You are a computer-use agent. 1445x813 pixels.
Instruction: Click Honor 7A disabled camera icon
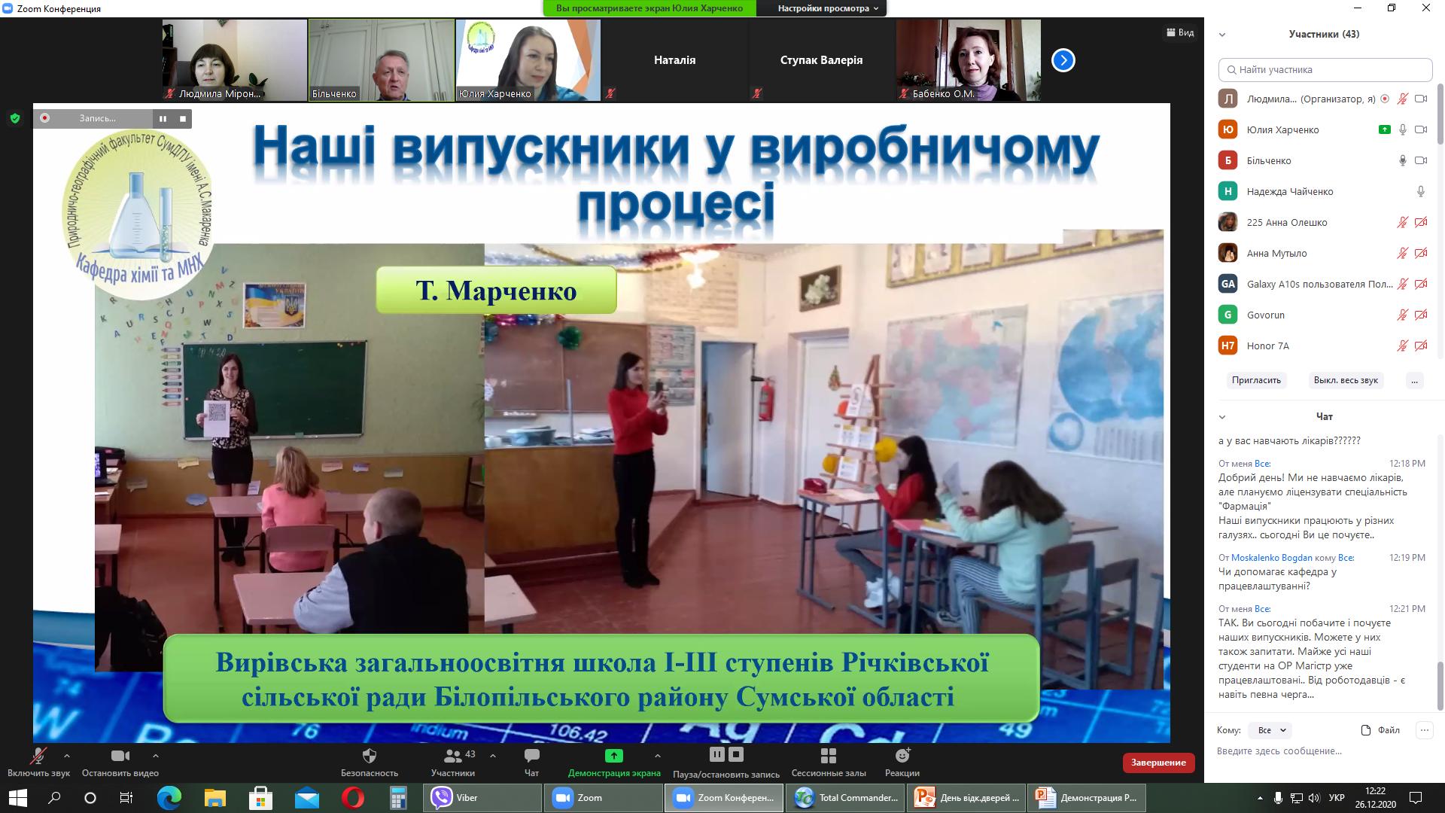[1421, 346]
